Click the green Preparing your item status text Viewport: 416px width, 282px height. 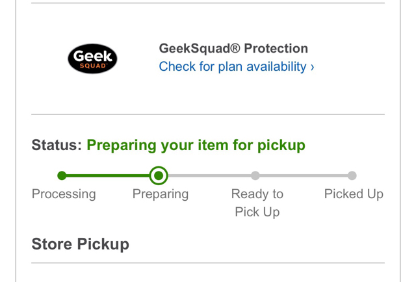point(196,146)
